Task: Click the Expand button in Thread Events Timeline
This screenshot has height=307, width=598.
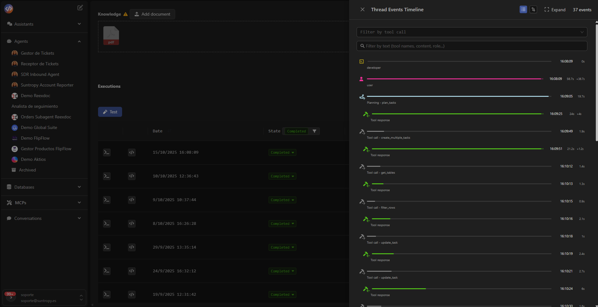Action: pos(555,9)
